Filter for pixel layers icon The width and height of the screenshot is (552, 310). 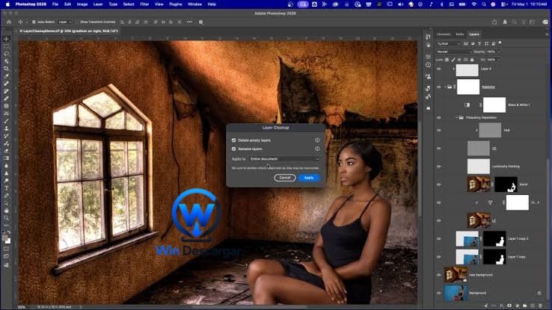[x=465, y=43]
